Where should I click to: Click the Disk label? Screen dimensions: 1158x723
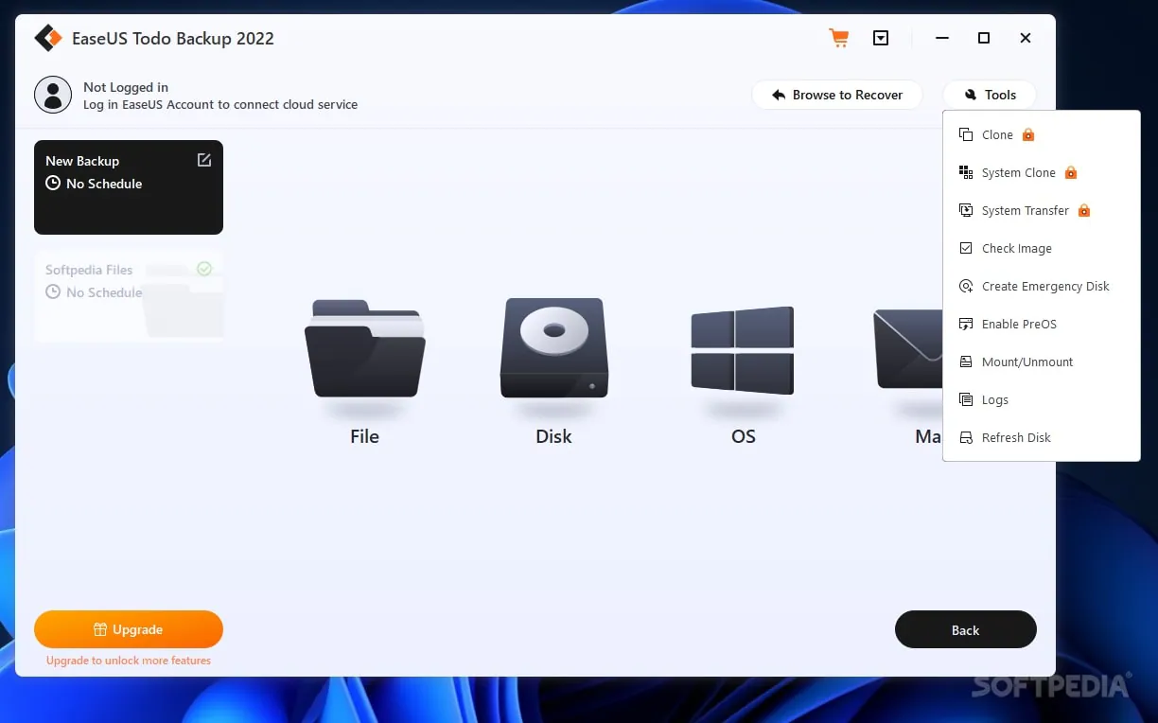click(553, 436)
